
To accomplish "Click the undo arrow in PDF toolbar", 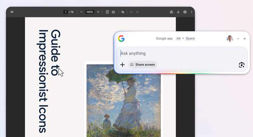I will [x=131, y=12].
